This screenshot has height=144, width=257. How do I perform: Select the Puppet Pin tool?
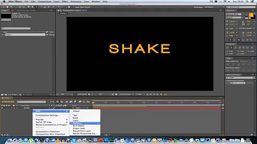click(x=59, y=7)
